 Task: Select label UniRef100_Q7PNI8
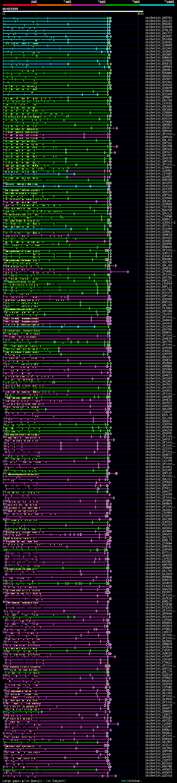tap(159, 482)
